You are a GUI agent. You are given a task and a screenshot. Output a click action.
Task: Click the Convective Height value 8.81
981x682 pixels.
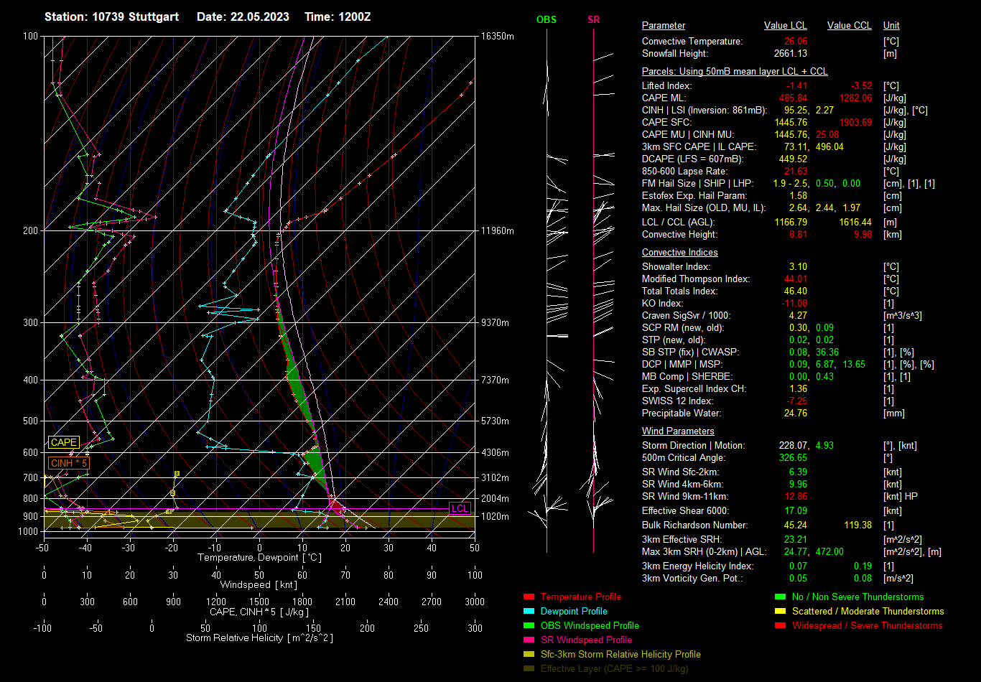coord(798,235)
